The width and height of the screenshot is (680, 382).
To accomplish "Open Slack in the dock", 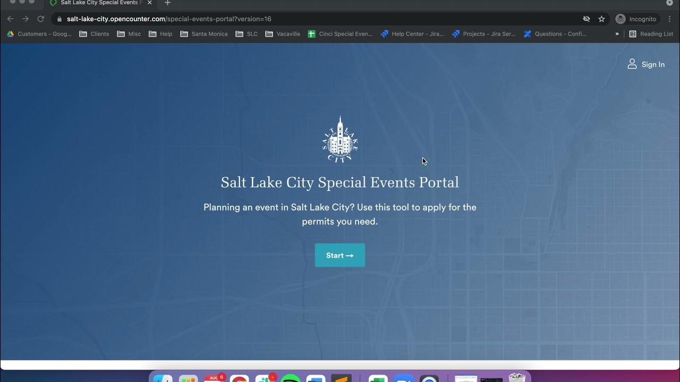I will click(265, 378).
